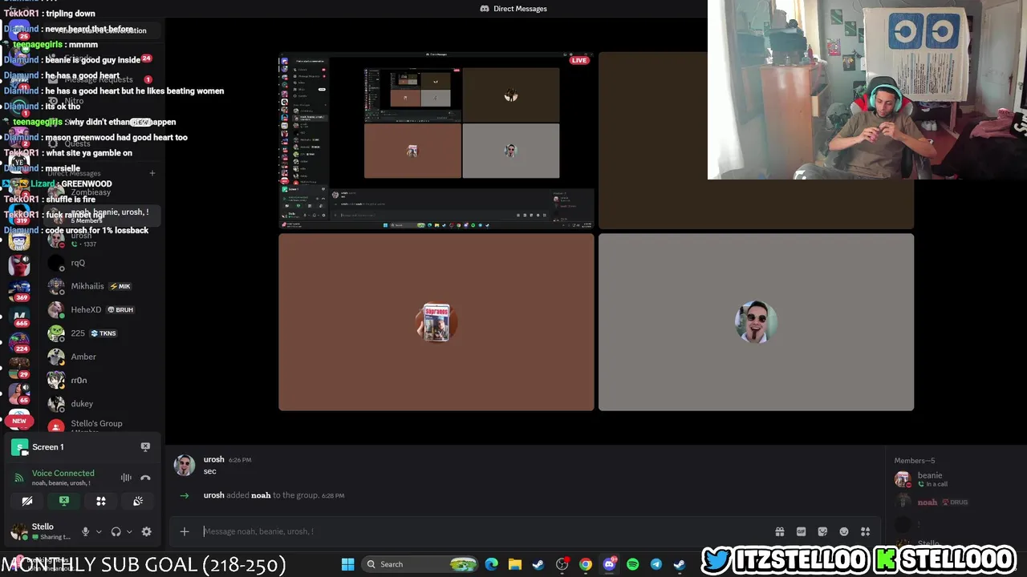Expand headphone output options arrow
Screen dimensions: 1027x577
pos(129,531)
